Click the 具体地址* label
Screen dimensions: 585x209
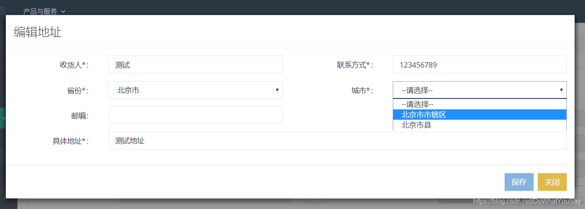click(x=70, y=141)
